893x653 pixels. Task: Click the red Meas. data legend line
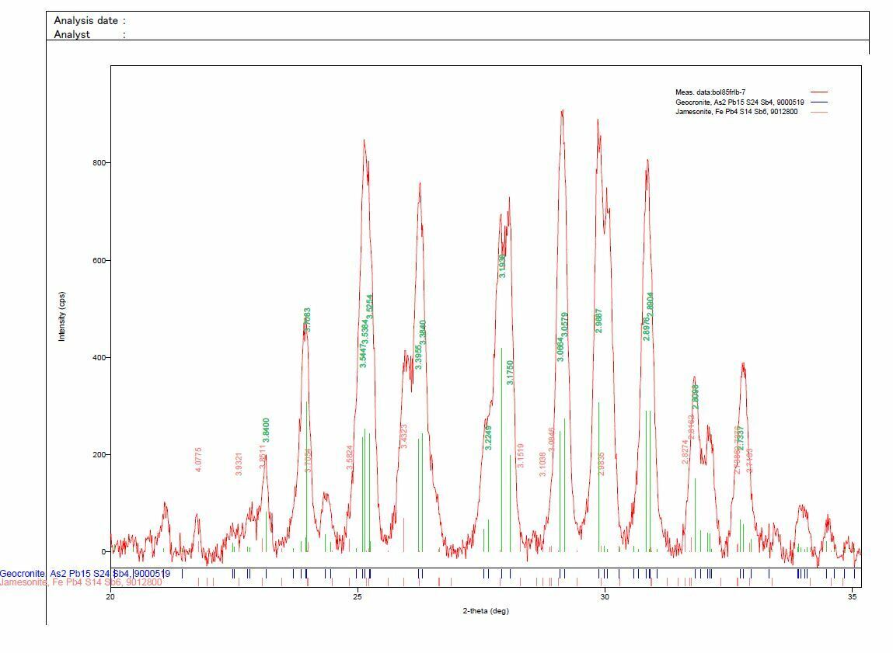pyautogui.click(x=818, y=92)
